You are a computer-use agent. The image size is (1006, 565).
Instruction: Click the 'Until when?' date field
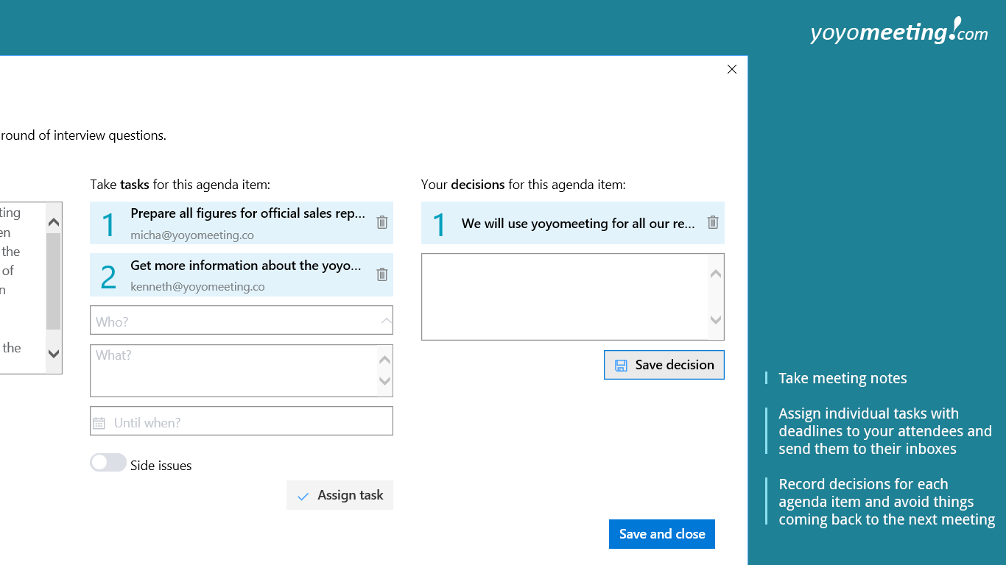tap(242, 422)
